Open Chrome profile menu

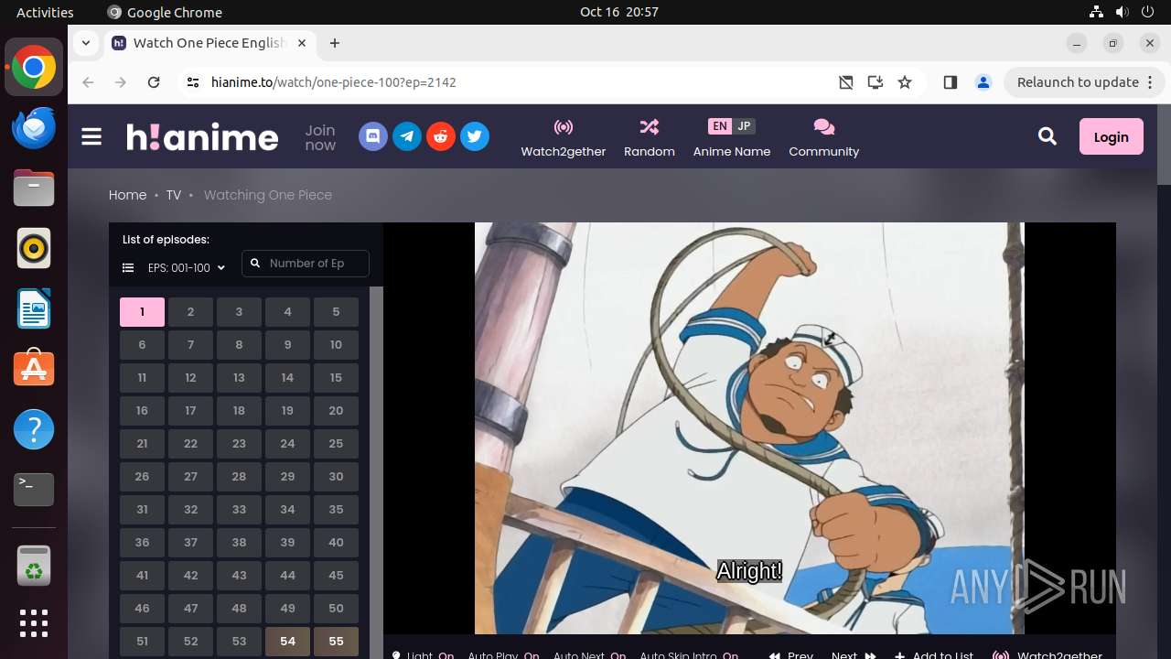point(983,82)
